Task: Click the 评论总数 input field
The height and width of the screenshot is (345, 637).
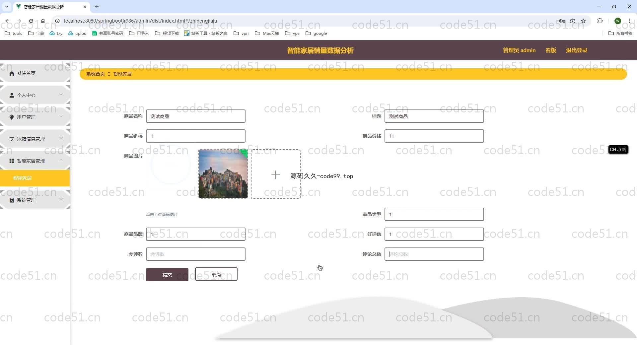Action: (x=434, y=254)
